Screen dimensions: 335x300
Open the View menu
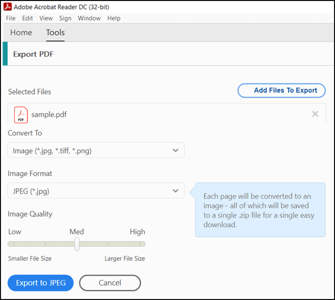click(46, 18)
